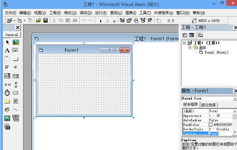This screenshot has height=150, width=237.
Task: Click the General toolbox tab button
Action: [12, 35]
